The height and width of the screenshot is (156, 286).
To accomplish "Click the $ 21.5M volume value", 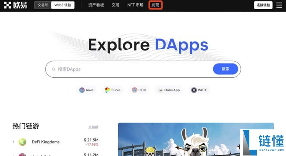I will pyautogui.click(x=91, y=140).
